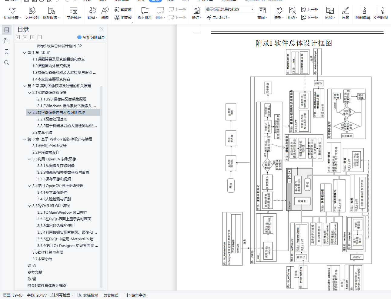Open the 显示标记 dropdown
Screen dimensions: 391x299
pyautogui.click(x=218, y=18)
